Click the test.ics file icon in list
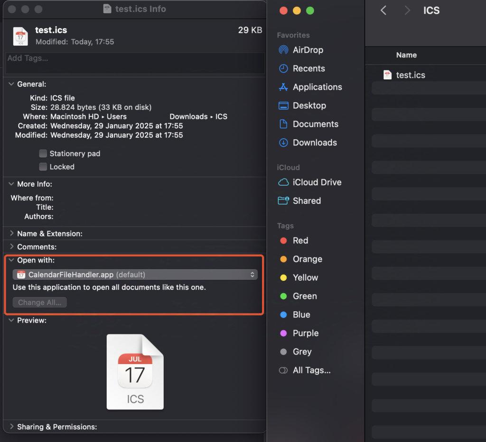 (x=388, y=75)
